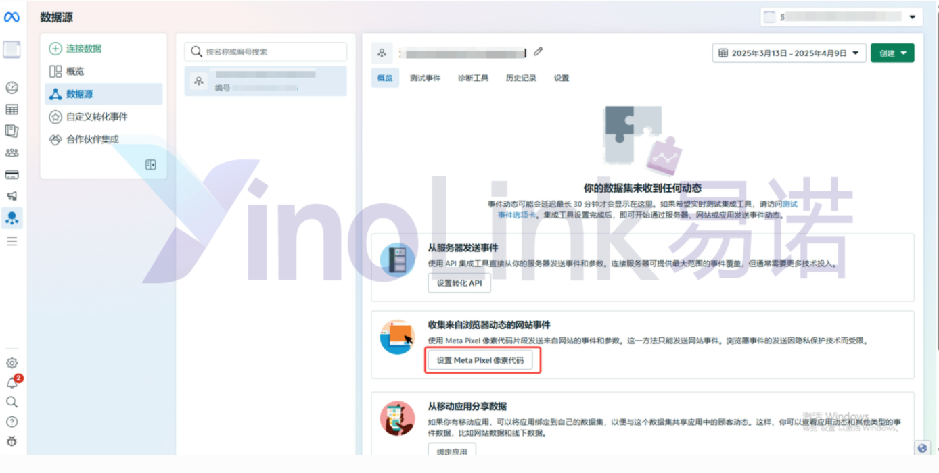Viewport: 939px width, 473px height.
Task: Click the 设置转化 API button
Action: pyautogui.click(x=459, y=283)
